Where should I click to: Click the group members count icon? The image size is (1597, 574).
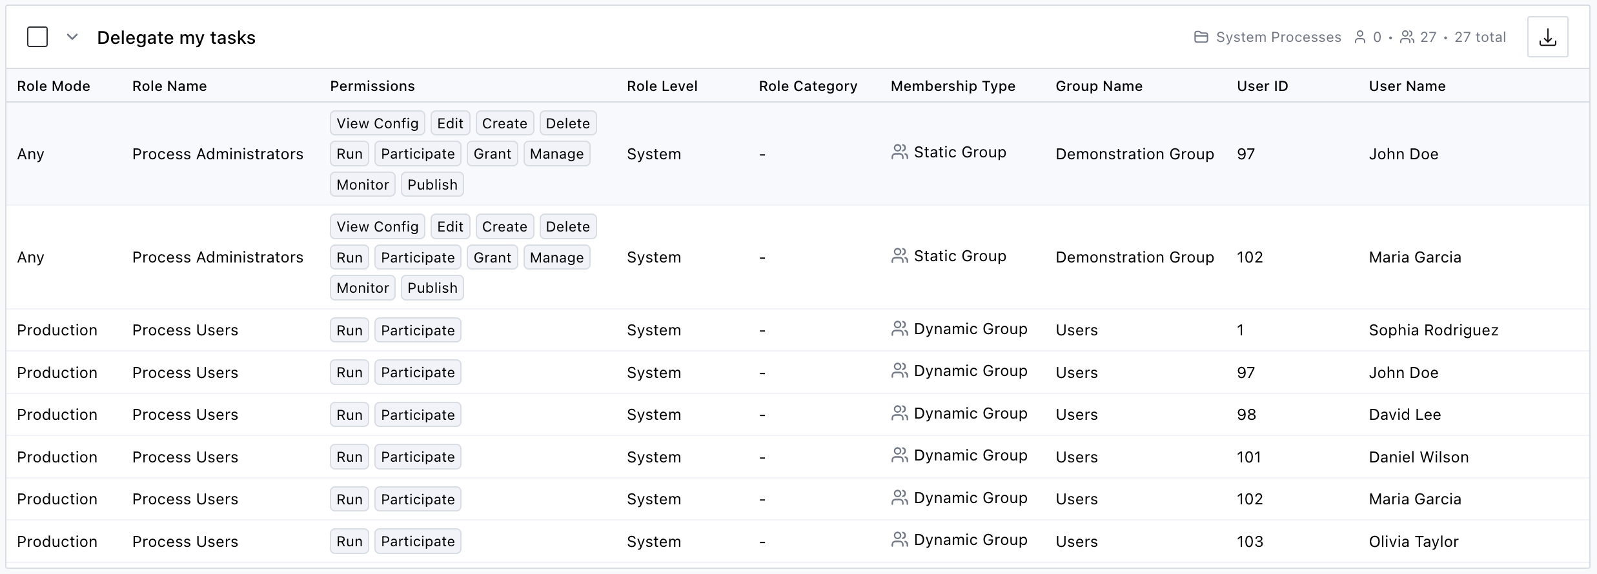coord(1407,37)
